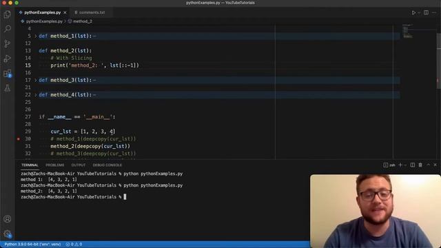The width and height of the screenshot is (441, 248).
Task: Maximize the panel with chevron up
Action: (x=428, y=165)
